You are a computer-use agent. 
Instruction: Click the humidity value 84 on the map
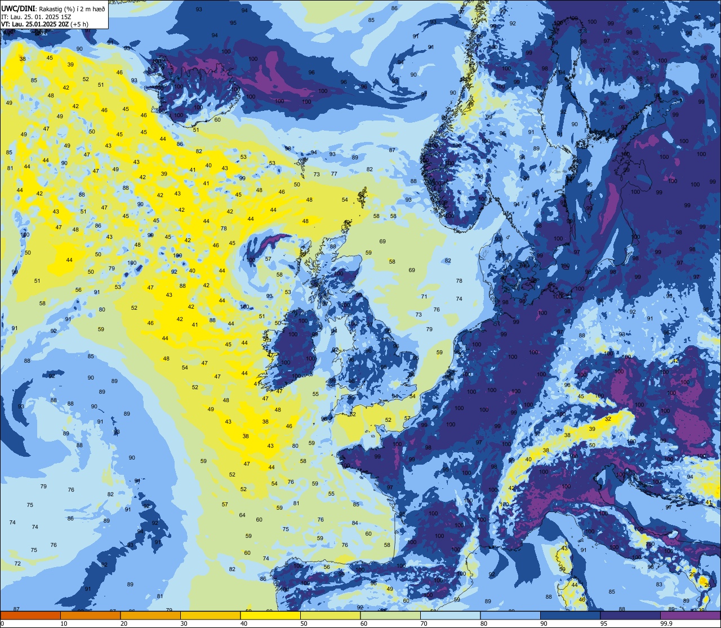click(355, 523)
